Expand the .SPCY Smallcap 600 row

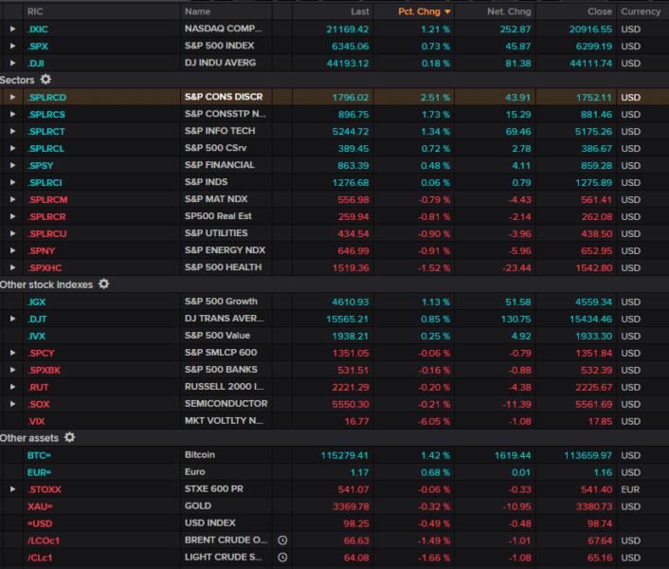tap(13, 353)
